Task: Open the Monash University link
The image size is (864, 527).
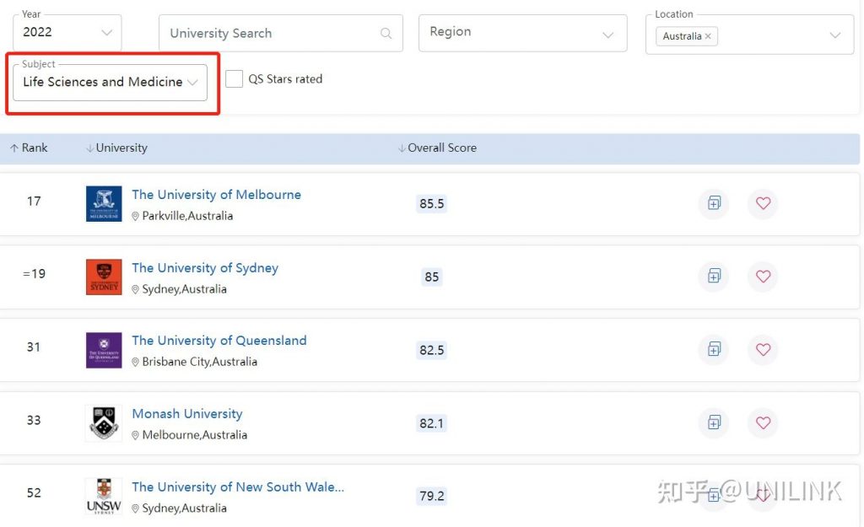Action: click(187, 413)
